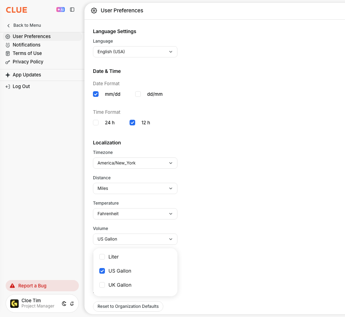Go Back to Menu

(x=24, y=25)
